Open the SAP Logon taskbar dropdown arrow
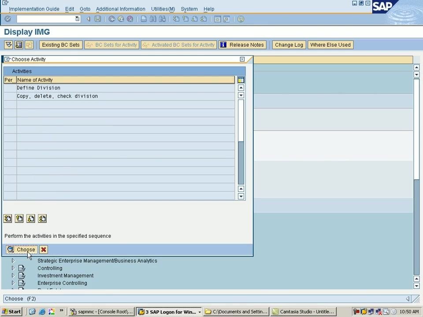The width and height of the screenshot is (423, 317). (x=199, y=312)
